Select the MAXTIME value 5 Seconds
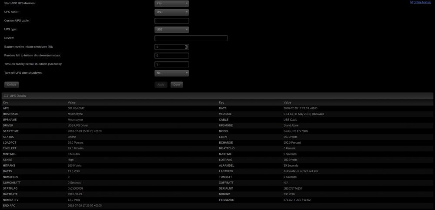Viewport: 435px width, 210px height. [x=290, y=154]
